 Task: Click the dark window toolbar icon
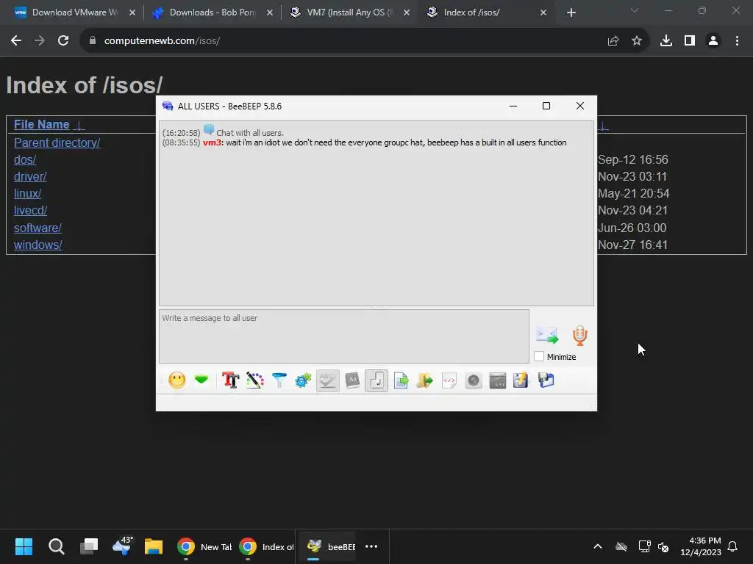[498, 380]
